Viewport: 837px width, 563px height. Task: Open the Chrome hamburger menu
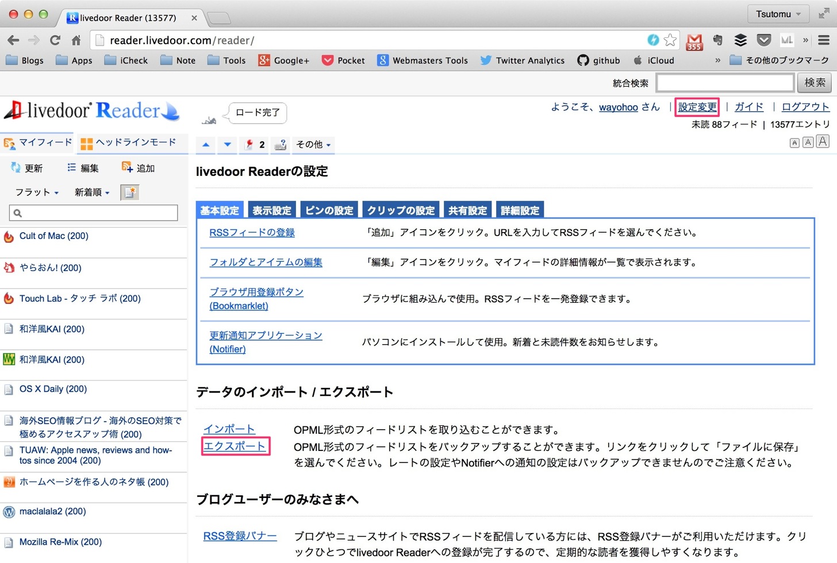(x=824, y=40)
